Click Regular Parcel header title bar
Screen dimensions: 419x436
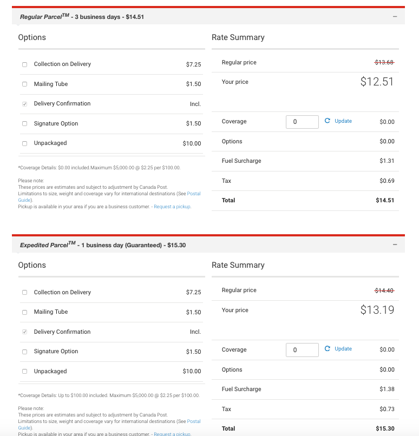click(x=81, y=17)
